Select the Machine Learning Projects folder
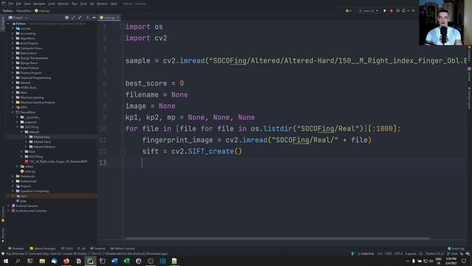Image resolution: width=472 pixels, height=266 pixels. (x=38, y=102)
